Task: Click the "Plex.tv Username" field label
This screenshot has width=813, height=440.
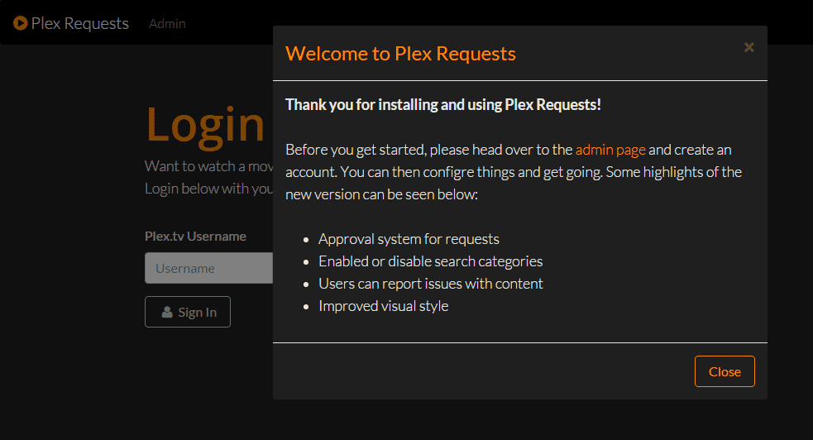Action: (195, 236)
